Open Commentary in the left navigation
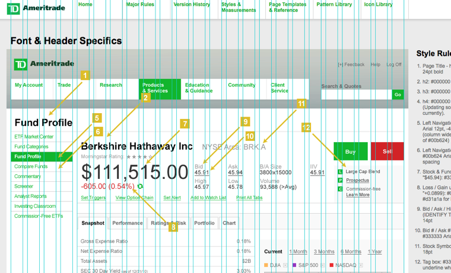This screenshot has height=273, width=451. point(28,176)
